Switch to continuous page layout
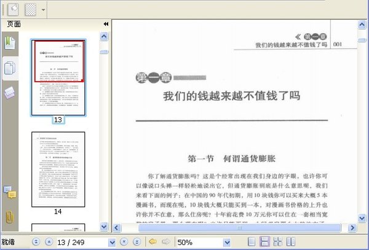Screen dimensions: 369x250 264,242
